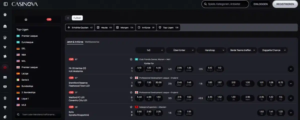Filter by Erhöhte Quoten
This screenshot has height=120, width=300.
80,27
